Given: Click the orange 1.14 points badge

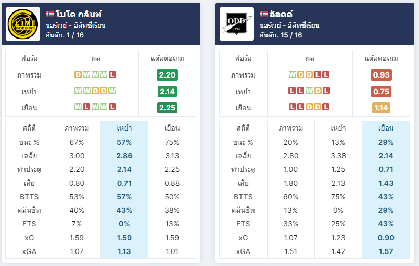Looking at the screenshot, I should point(381,108).
